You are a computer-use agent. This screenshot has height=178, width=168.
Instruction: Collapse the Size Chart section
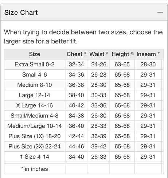tap(160, 12)
